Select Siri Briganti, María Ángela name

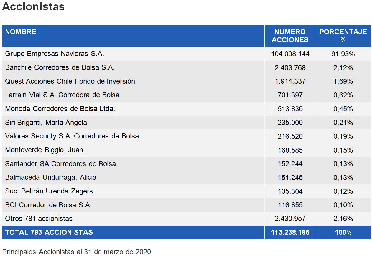click(x=46, y=123)
